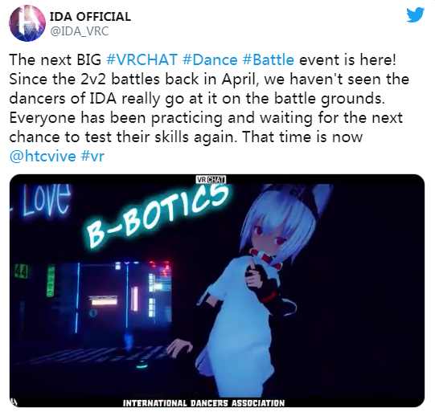
Task: Click the white-haired avatar's face
Action: click(268, 233)
